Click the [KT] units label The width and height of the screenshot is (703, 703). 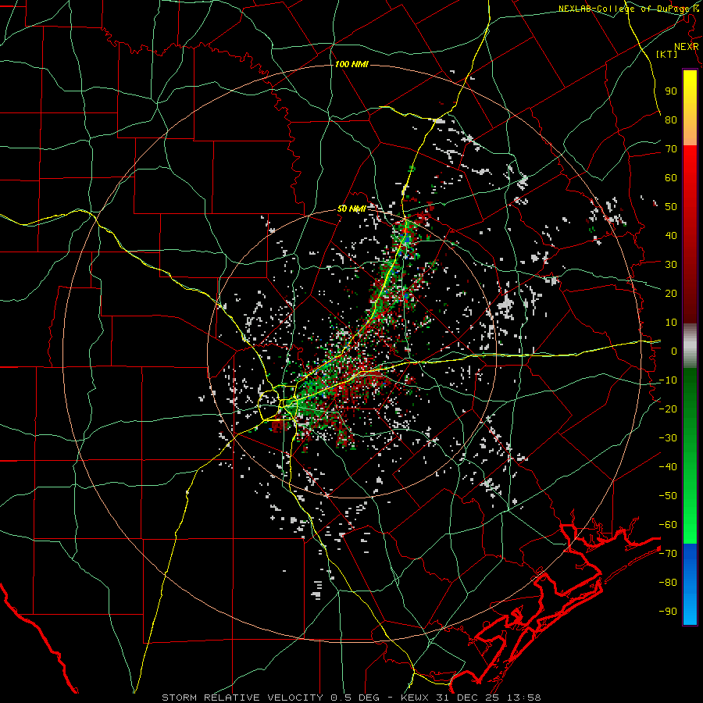(667, 54)
